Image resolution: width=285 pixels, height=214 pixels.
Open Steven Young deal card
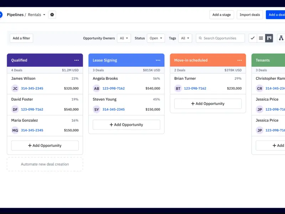[x=126, y=105]
